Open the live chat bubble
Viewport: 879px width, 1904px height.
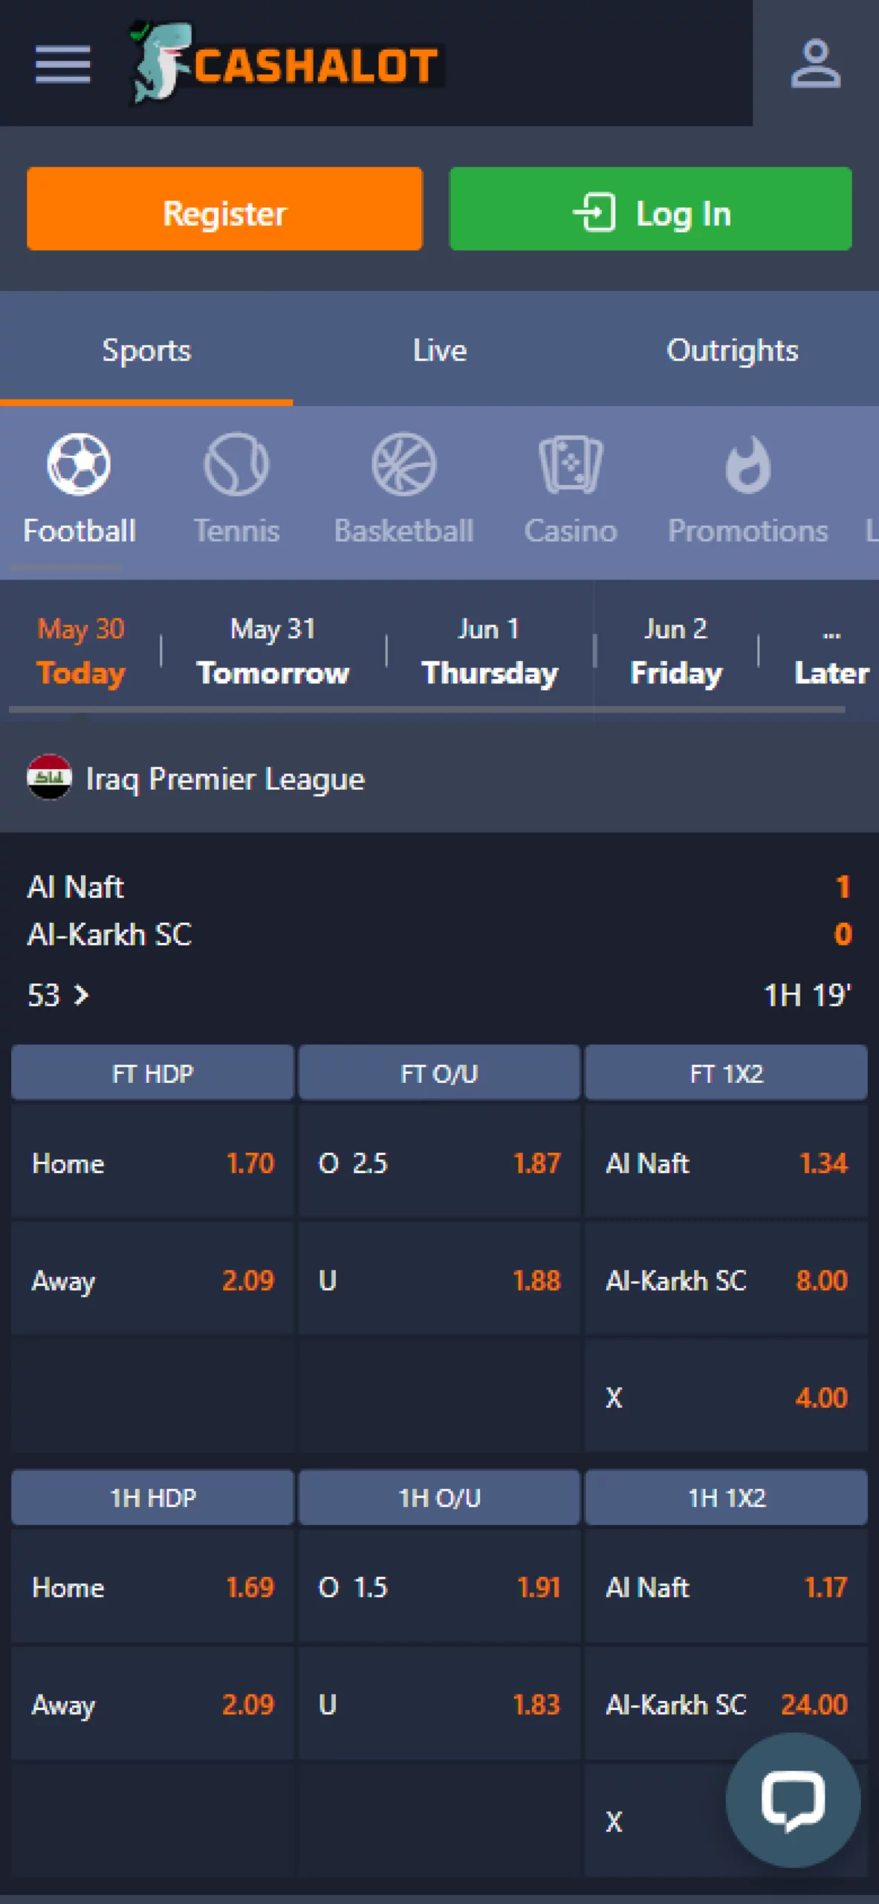[793, 1800]
